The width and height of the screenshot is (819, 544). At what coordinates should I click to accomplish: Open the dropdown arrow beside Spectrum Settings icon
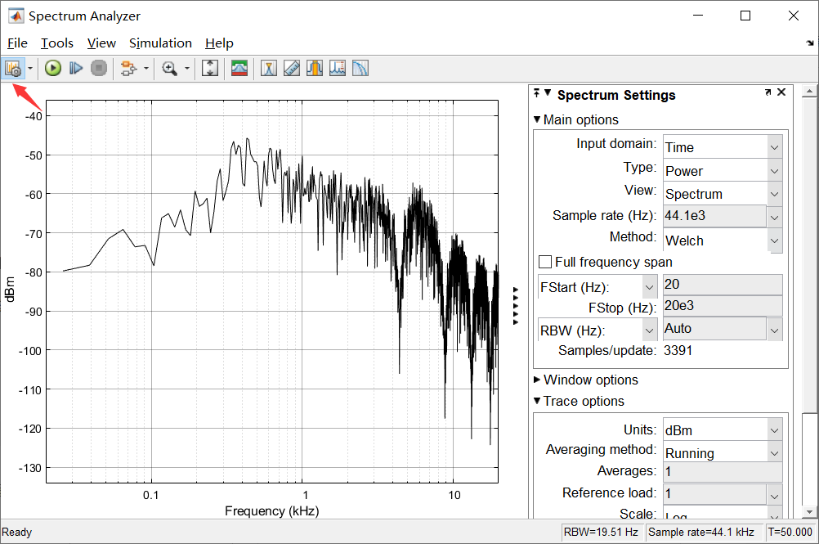coord(30,69)
